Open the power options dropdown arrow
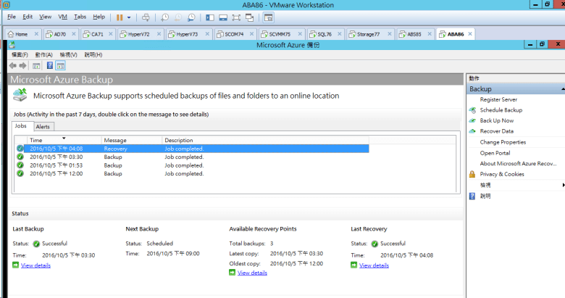Image resolution: width=565 pixels, height=298 pixels. click(x=129, y=17)
